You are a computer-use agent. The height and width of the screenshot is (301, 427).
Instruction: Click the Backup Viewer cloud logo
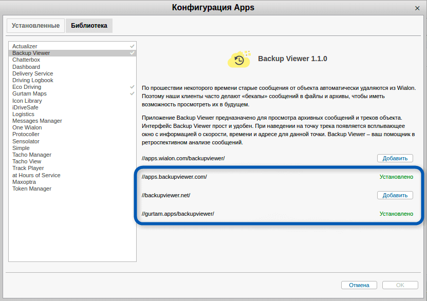tap(239, 59)
